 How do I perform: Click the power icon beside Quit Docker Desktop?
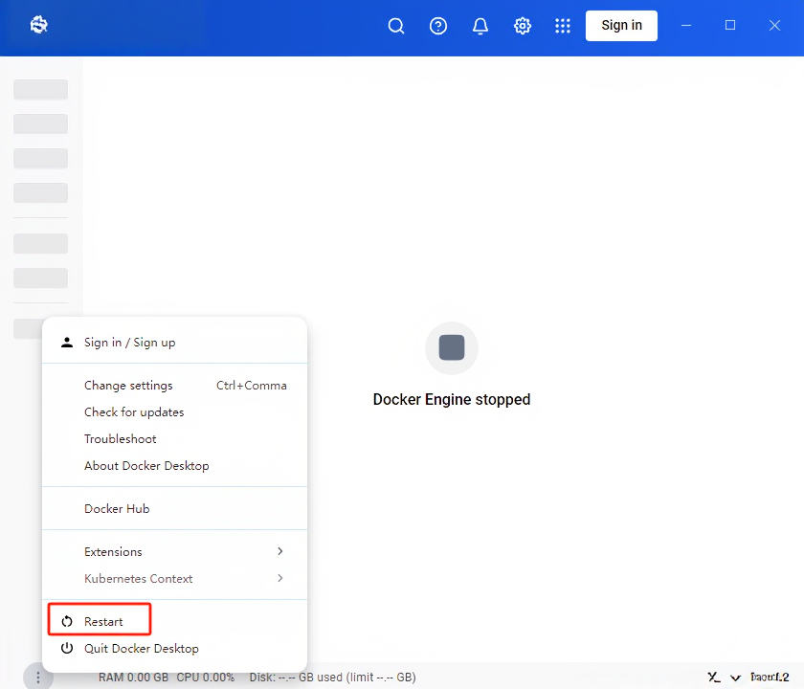tap(66, 648)
